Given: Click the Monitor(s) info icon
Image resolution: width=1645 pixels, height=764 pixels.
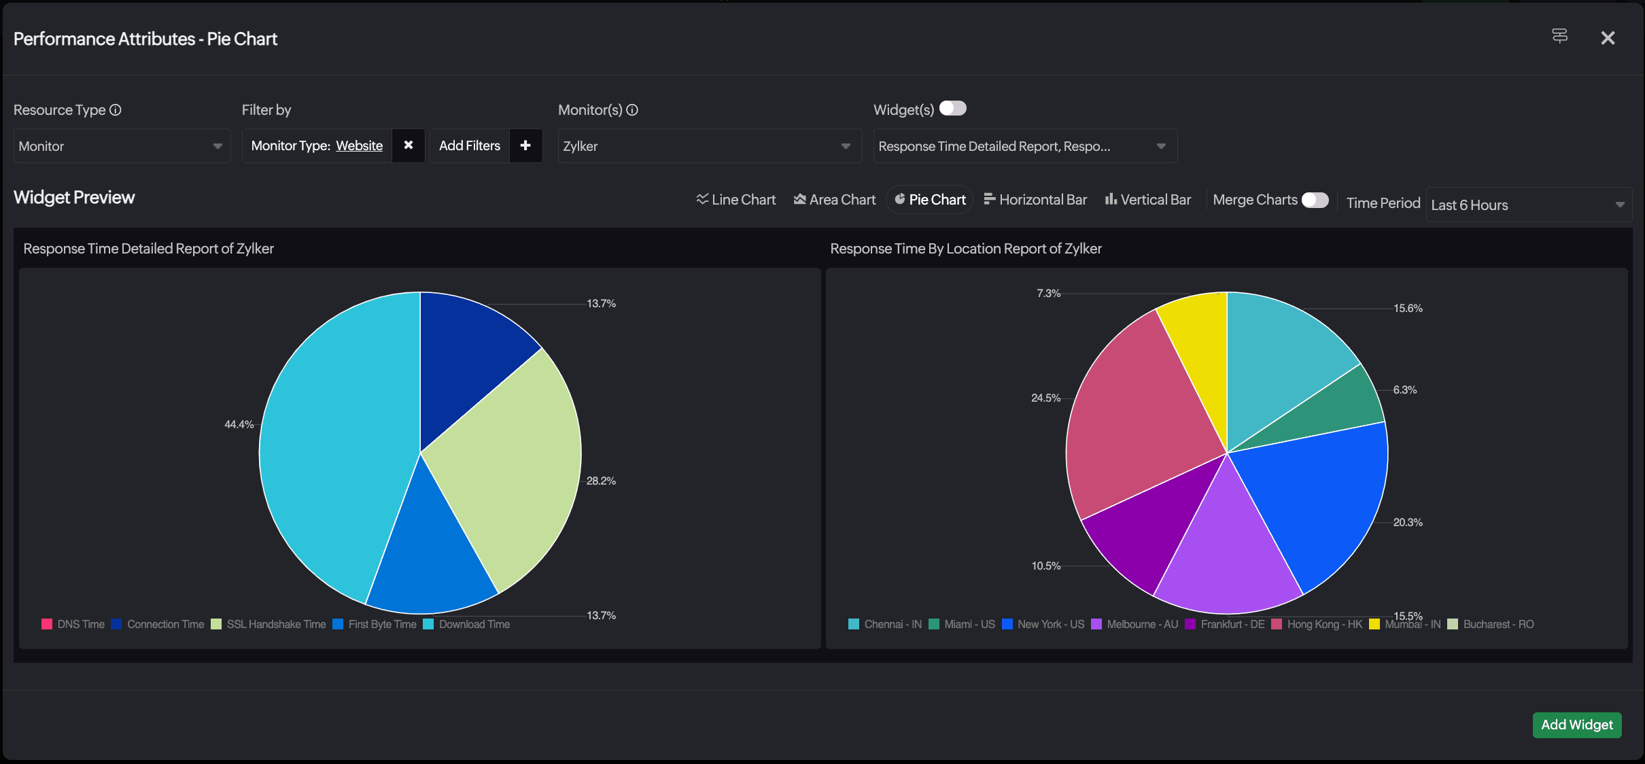Looking at the screenshot, I should pos(632,109).
